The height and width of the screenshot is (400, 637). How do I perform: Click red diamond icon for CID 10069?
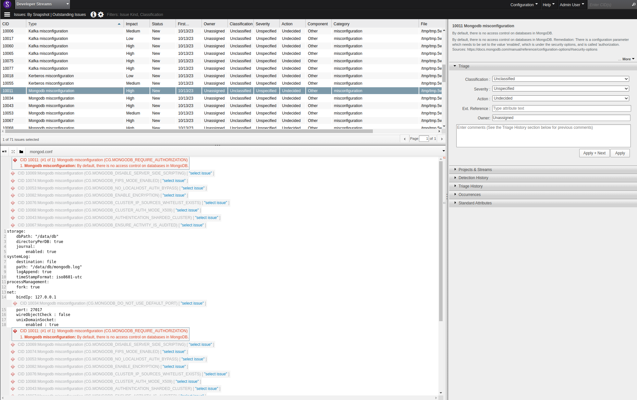click(x=13, y=173)
